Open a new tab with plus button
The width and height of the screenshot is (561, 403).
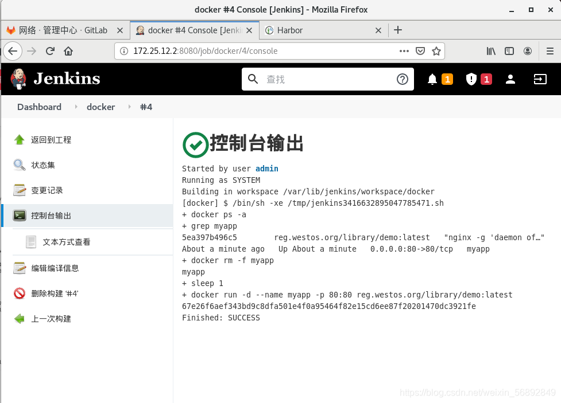(398, 30)
